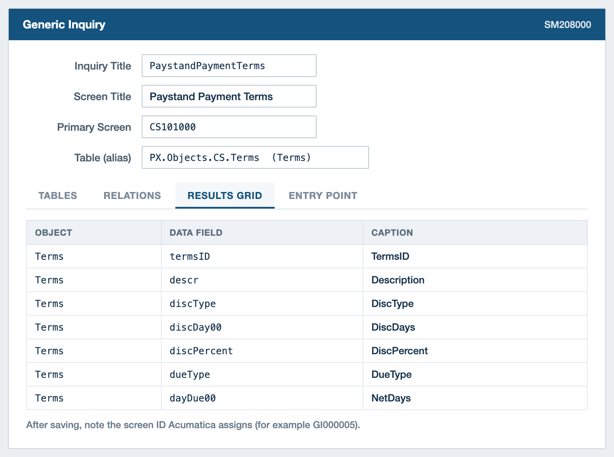The image size is (614, 457).
Task: Click Terms object in dayDue00 row
Action: (x=94, y=398)
